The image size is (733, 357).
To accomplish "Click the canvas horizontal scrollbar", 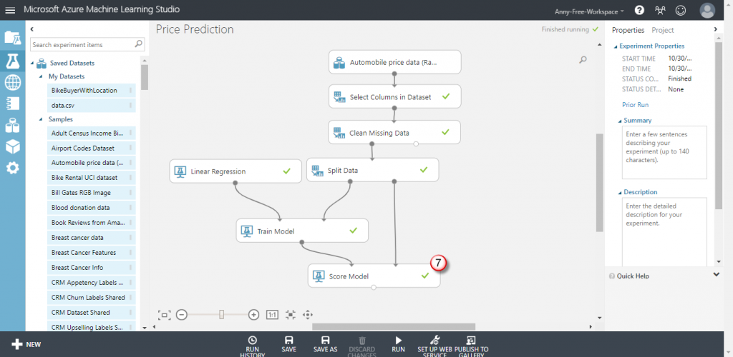I will point(394,327).
